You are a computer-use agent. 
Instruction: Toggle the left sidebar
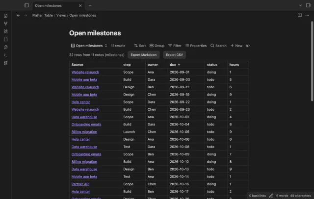coord(26,5)
